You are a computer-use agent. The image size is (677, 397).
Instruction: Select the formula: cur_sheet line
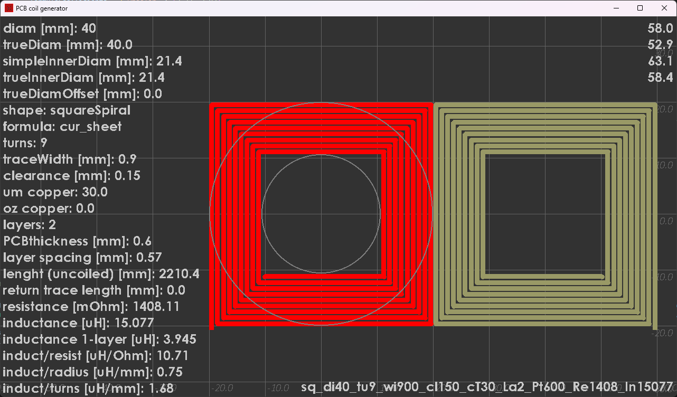tap(62, 127)
